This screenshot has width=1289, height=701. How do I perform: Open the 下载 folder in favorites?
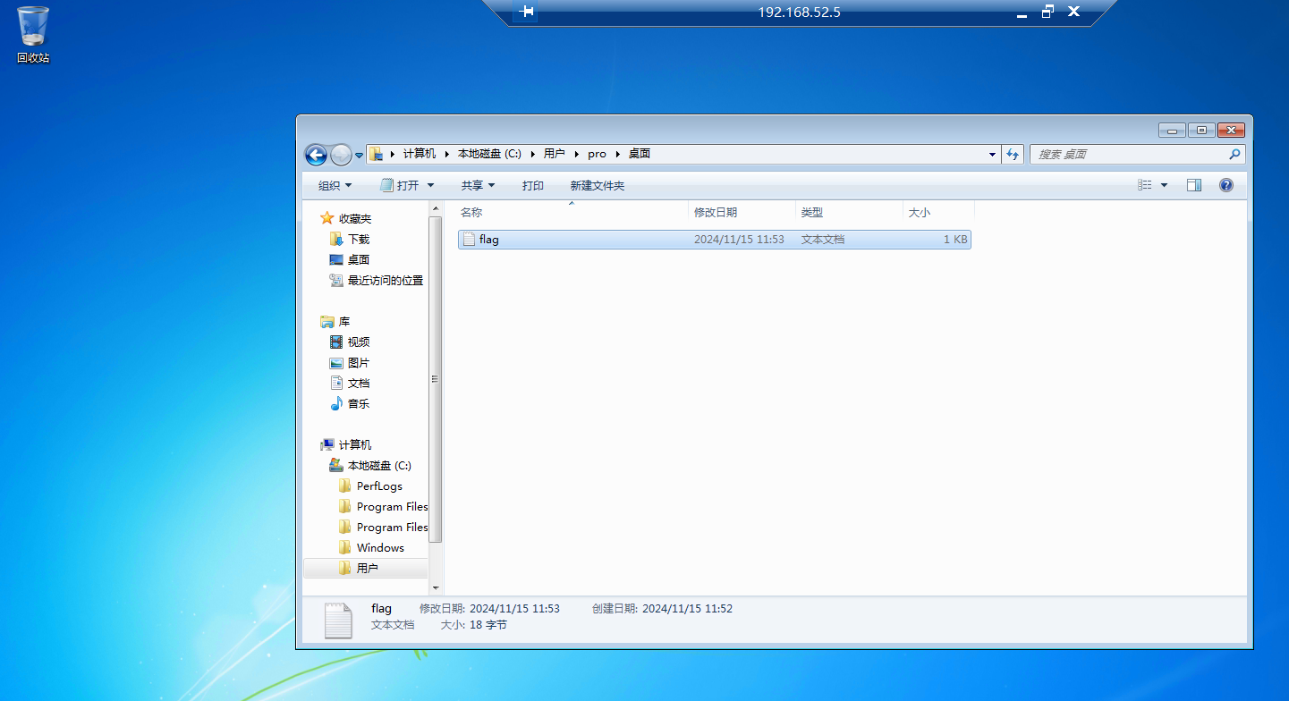pyautogui.click(x=358, y=240)
